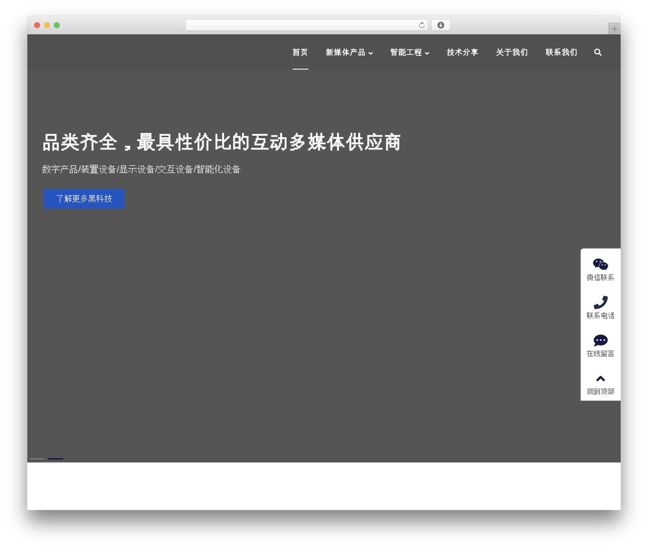648x549 pixels.
Task: Minimize window with yellow button
Action: click(47, 25)
